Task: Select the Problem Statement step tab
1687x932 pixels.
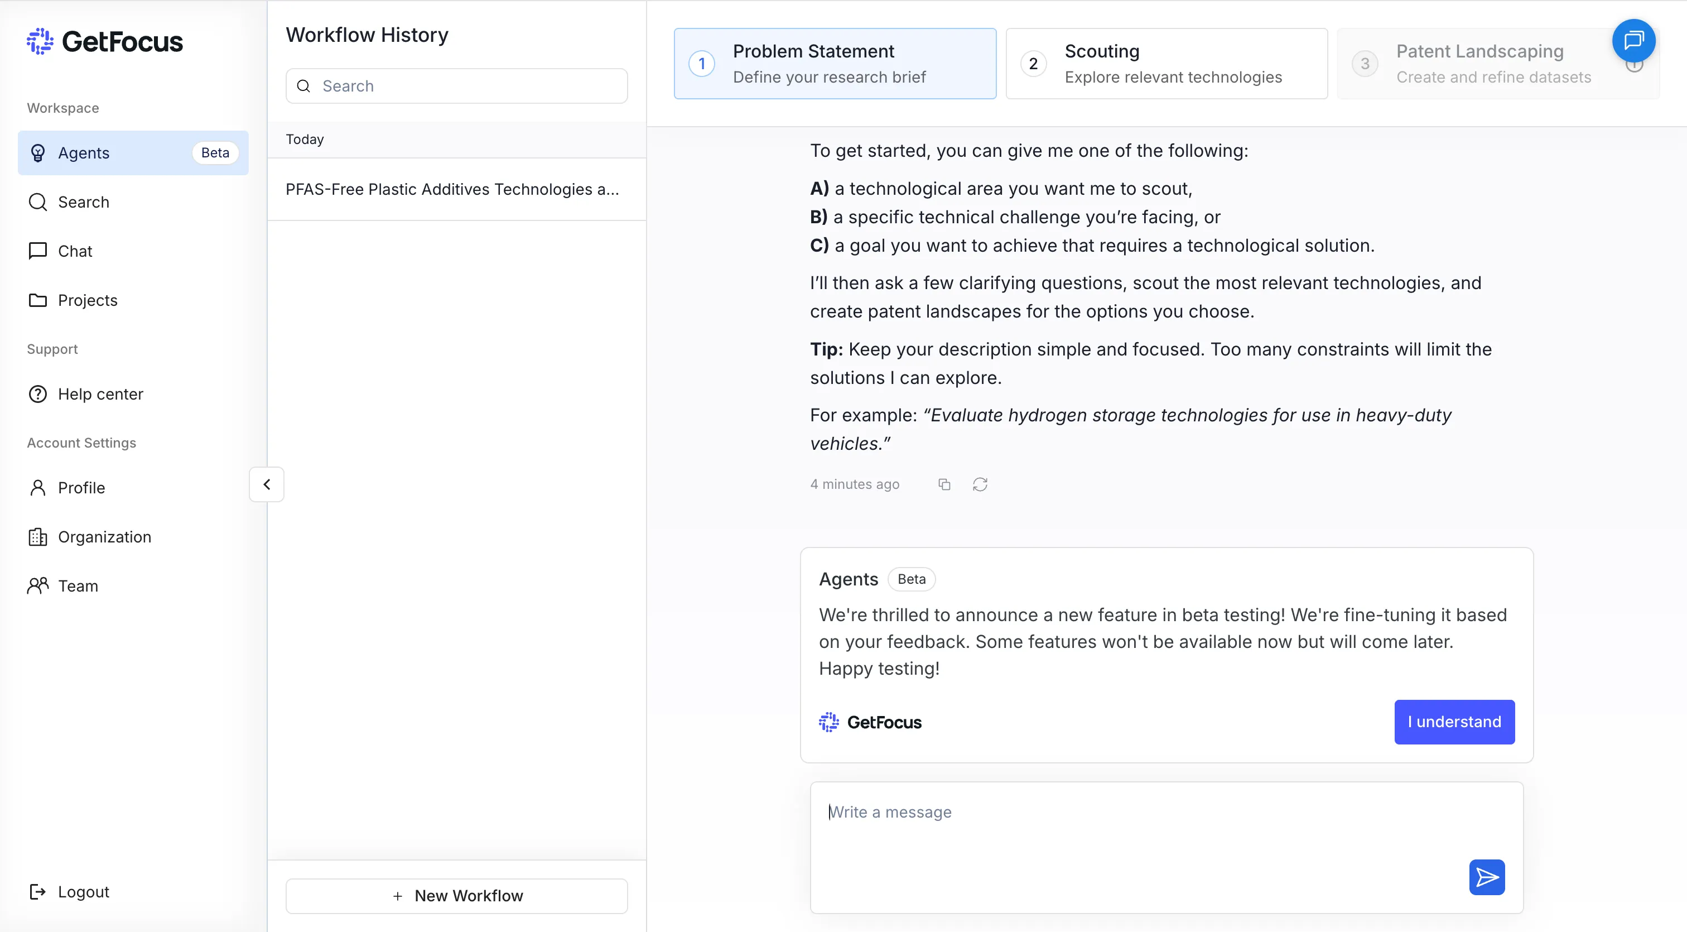Action: [x=835, y=64]
